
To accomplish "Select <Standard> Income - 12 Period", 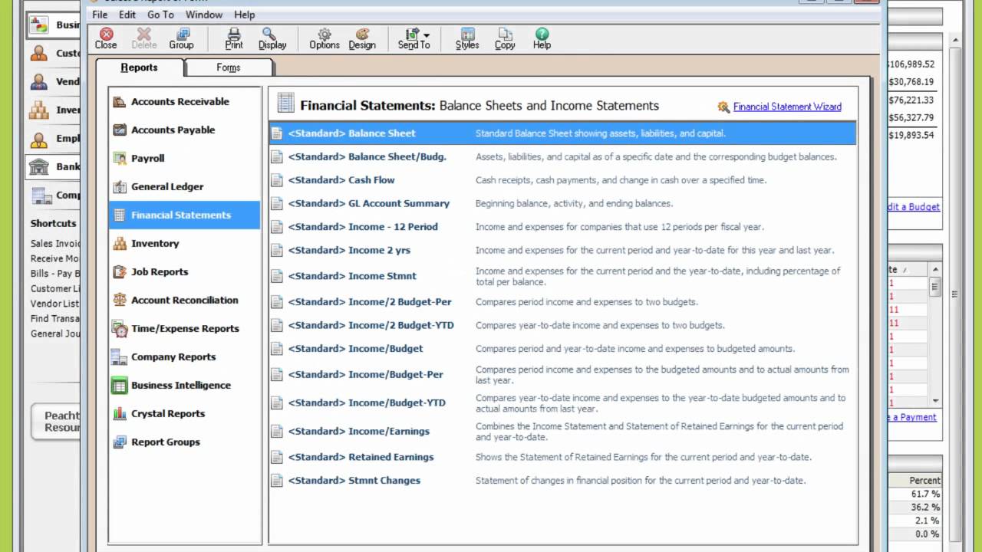I will (x=562, y=227).
